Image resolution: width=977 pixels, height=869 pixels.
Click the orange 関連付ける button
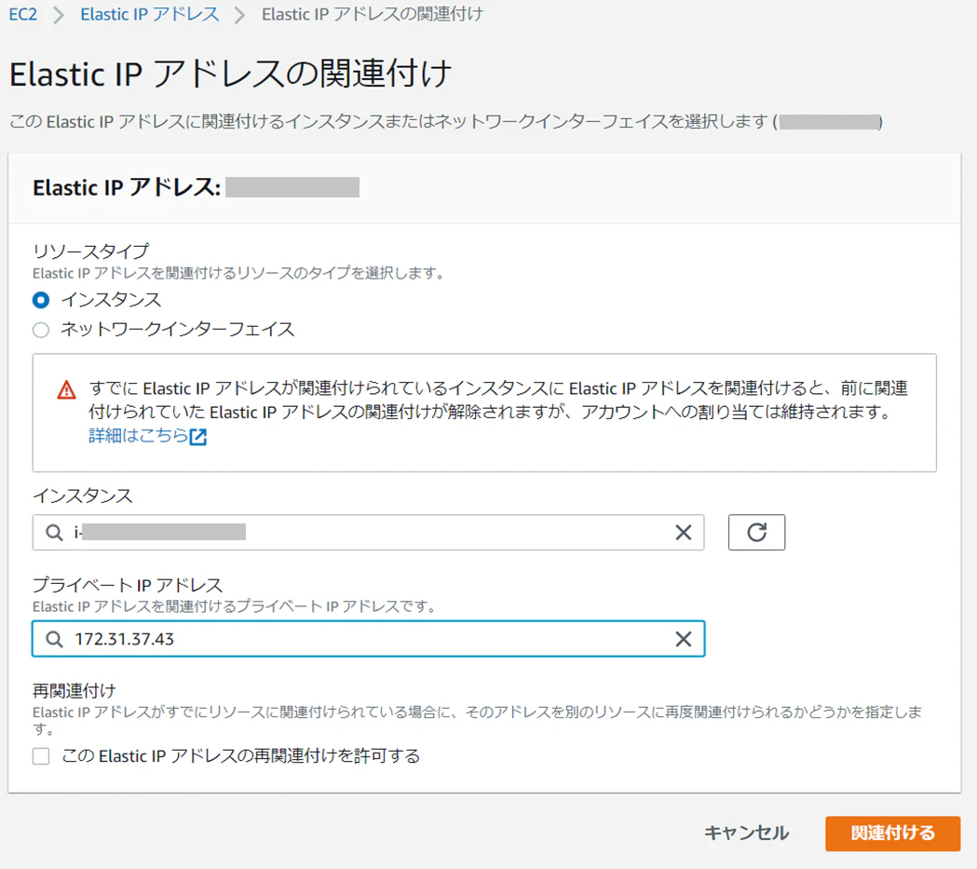pos(893,834)
